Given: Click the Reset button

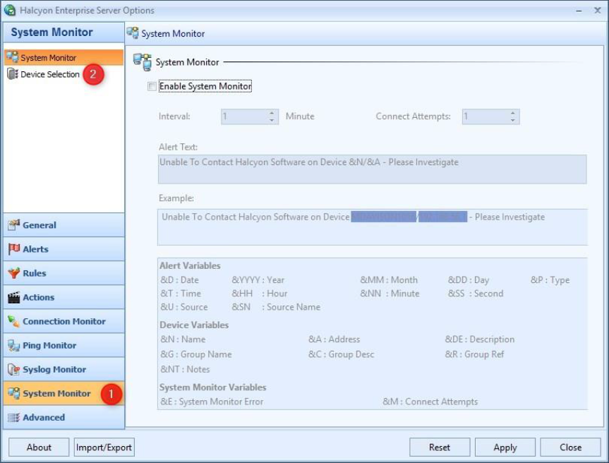Looking at the screenshot, I should [x=440, y=447].
